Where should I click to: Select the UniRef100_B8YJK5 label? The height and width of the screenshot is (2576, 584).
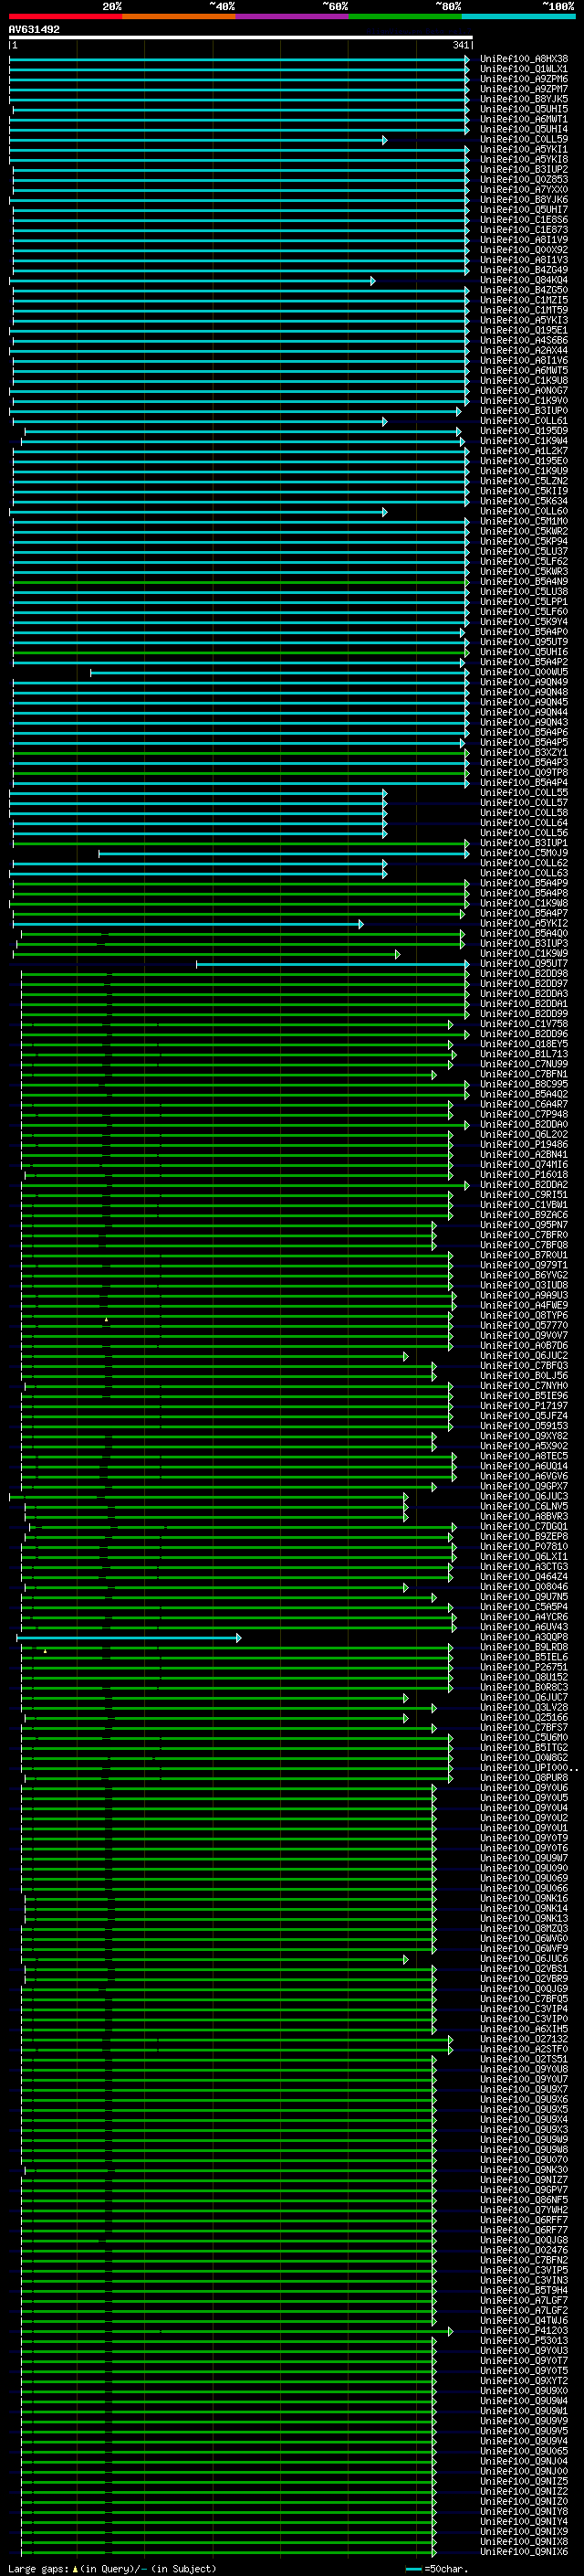[x=524, y=99]
